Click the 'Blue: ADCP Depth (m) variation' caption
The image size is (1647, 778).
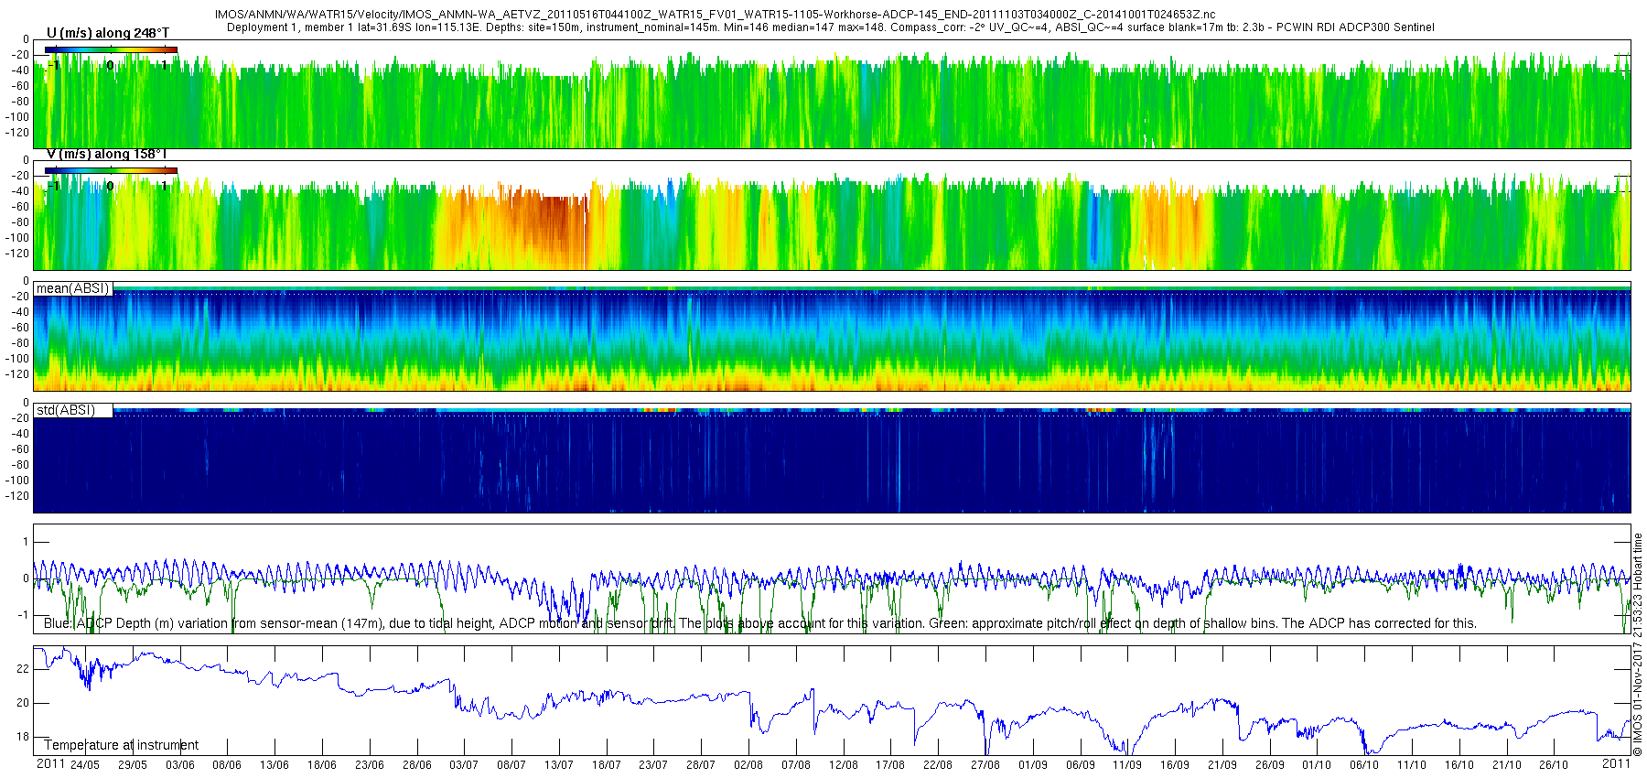(x=759, y=623)
